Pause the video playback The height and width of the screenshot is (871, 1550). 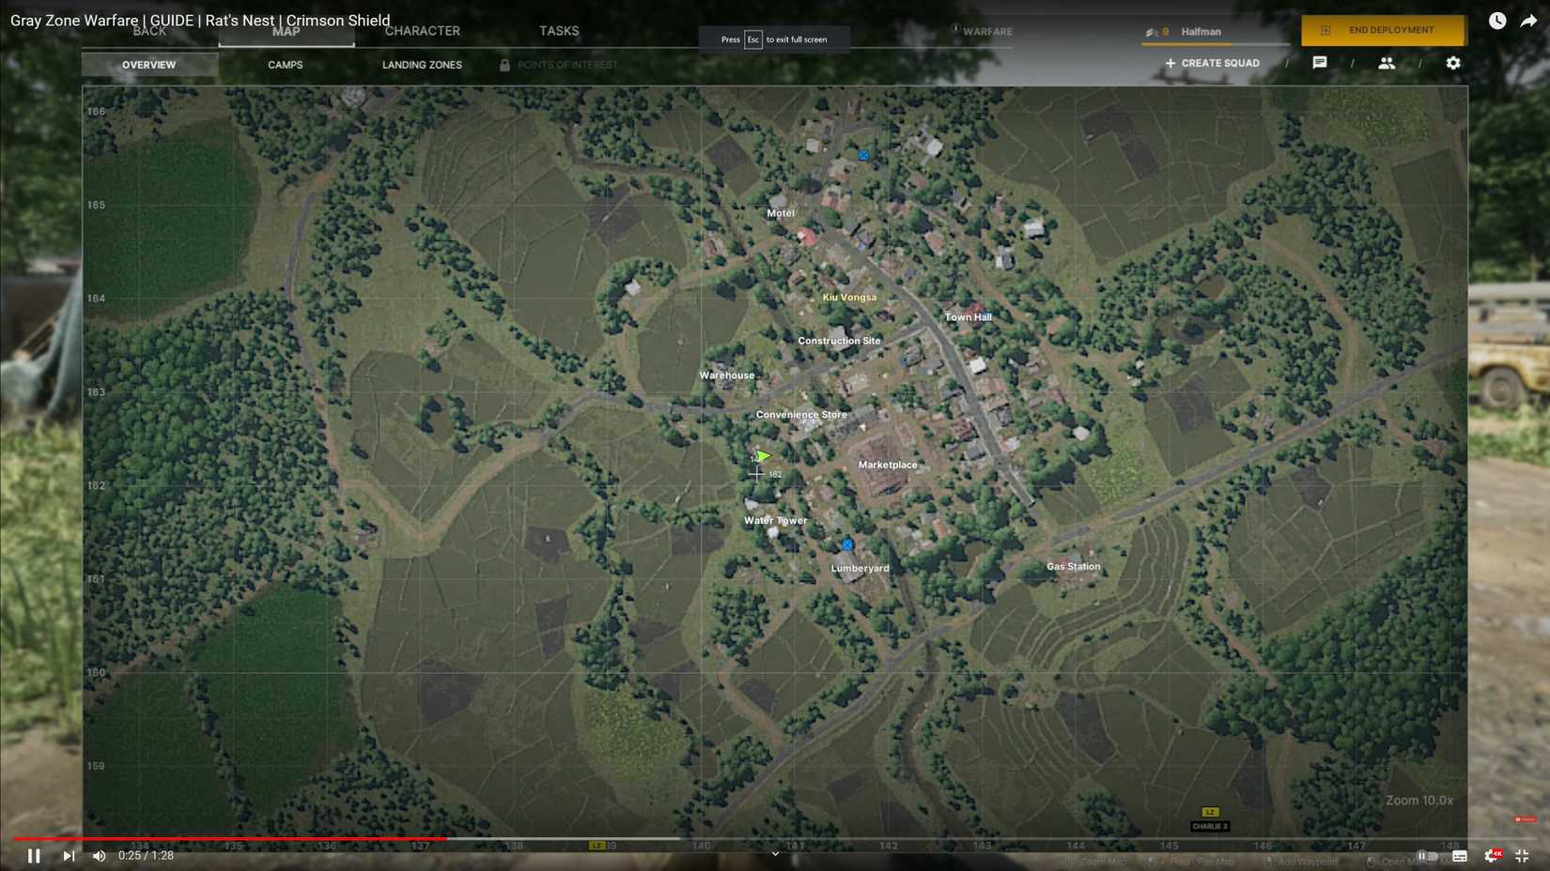point(34,855)
